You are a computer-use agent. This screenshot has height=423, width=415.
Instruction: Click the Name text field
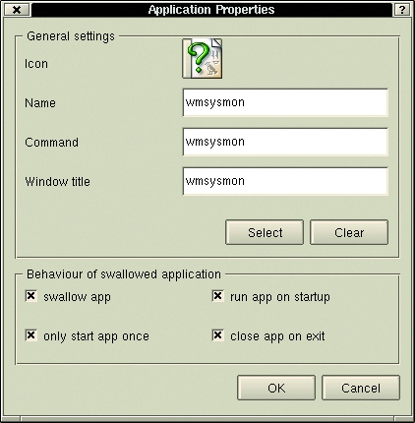click(285, 102)
